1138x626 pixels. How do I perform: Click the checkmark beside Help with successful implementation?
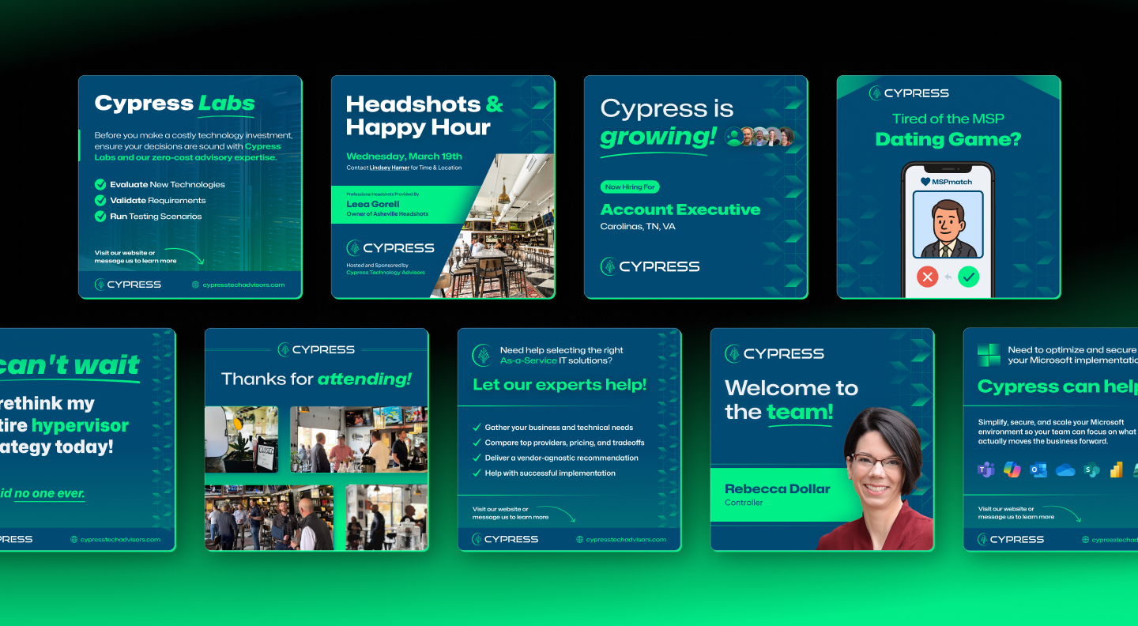(x=477, y=473)
